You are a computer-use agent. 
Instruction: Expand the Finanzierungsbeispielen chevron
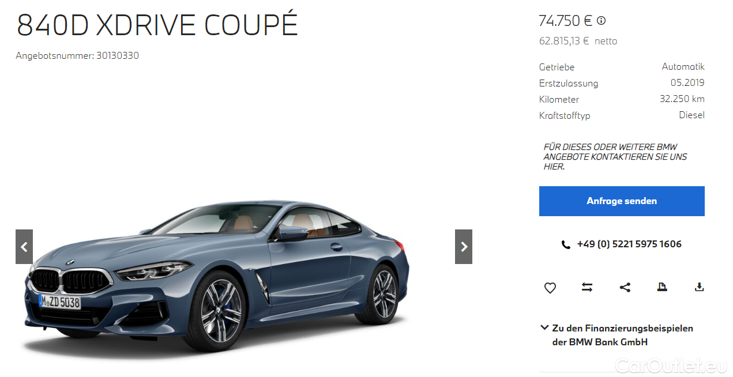click(x=544, y=328)
